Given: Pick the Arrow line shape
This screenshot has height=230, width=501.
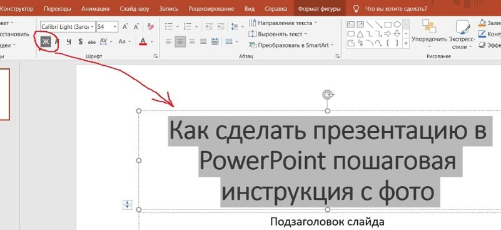Looking at the screenshot, I should coord(378,24).
